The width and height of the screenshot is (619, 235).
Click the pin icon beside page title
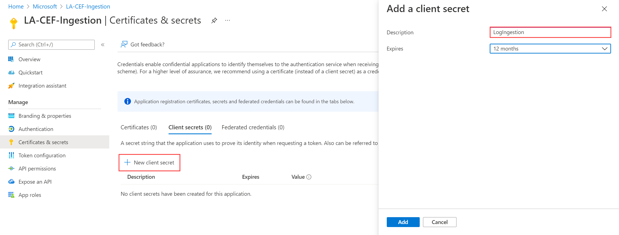[x=214, y=21]
